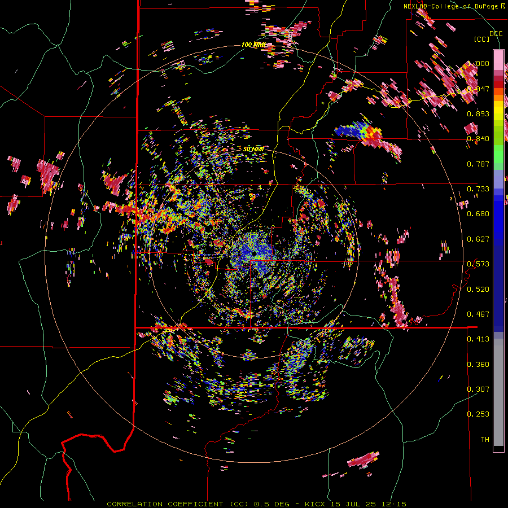Click the 0.680 scale value

coord(478,214)
